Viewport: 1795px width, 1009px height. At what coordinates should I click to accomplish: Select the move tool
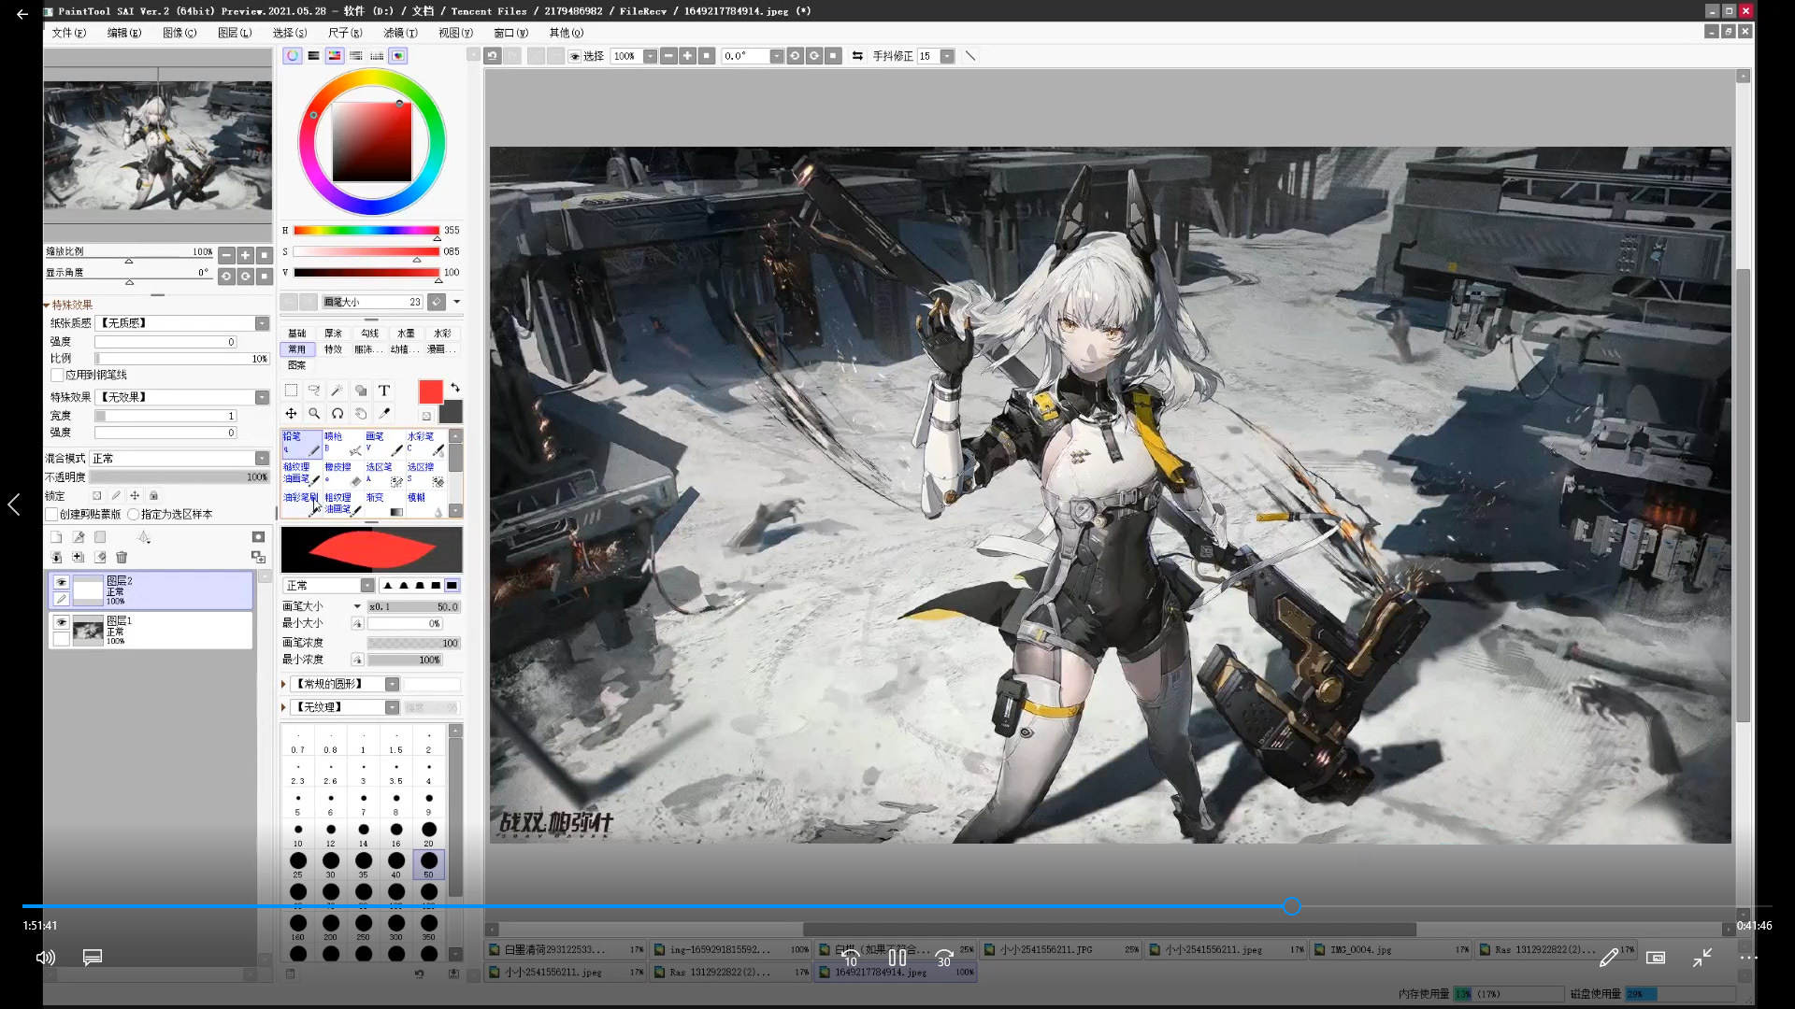tap(291, 414)
